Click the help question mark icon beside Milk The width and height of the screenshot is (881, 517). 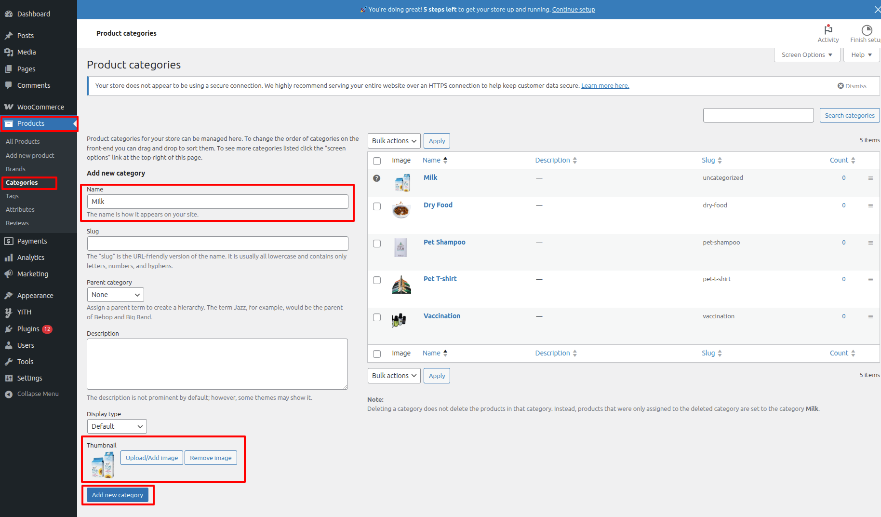click(377, 178)
